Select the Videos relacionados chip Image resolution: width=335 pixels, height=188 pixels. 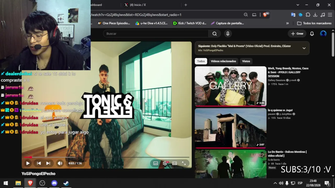click(x=223, y=61)
